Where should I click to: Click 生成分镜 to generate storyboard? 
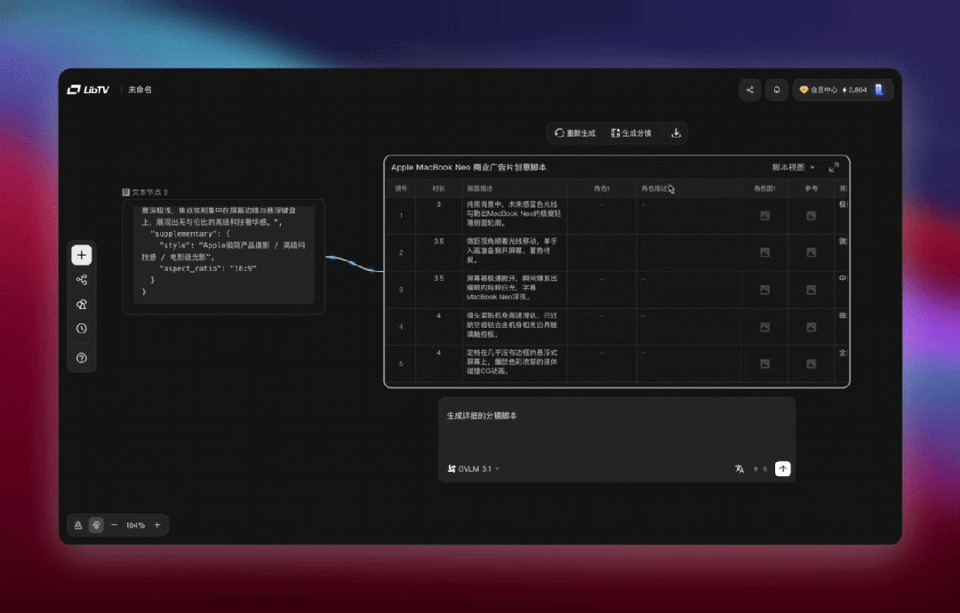(631, 133)
